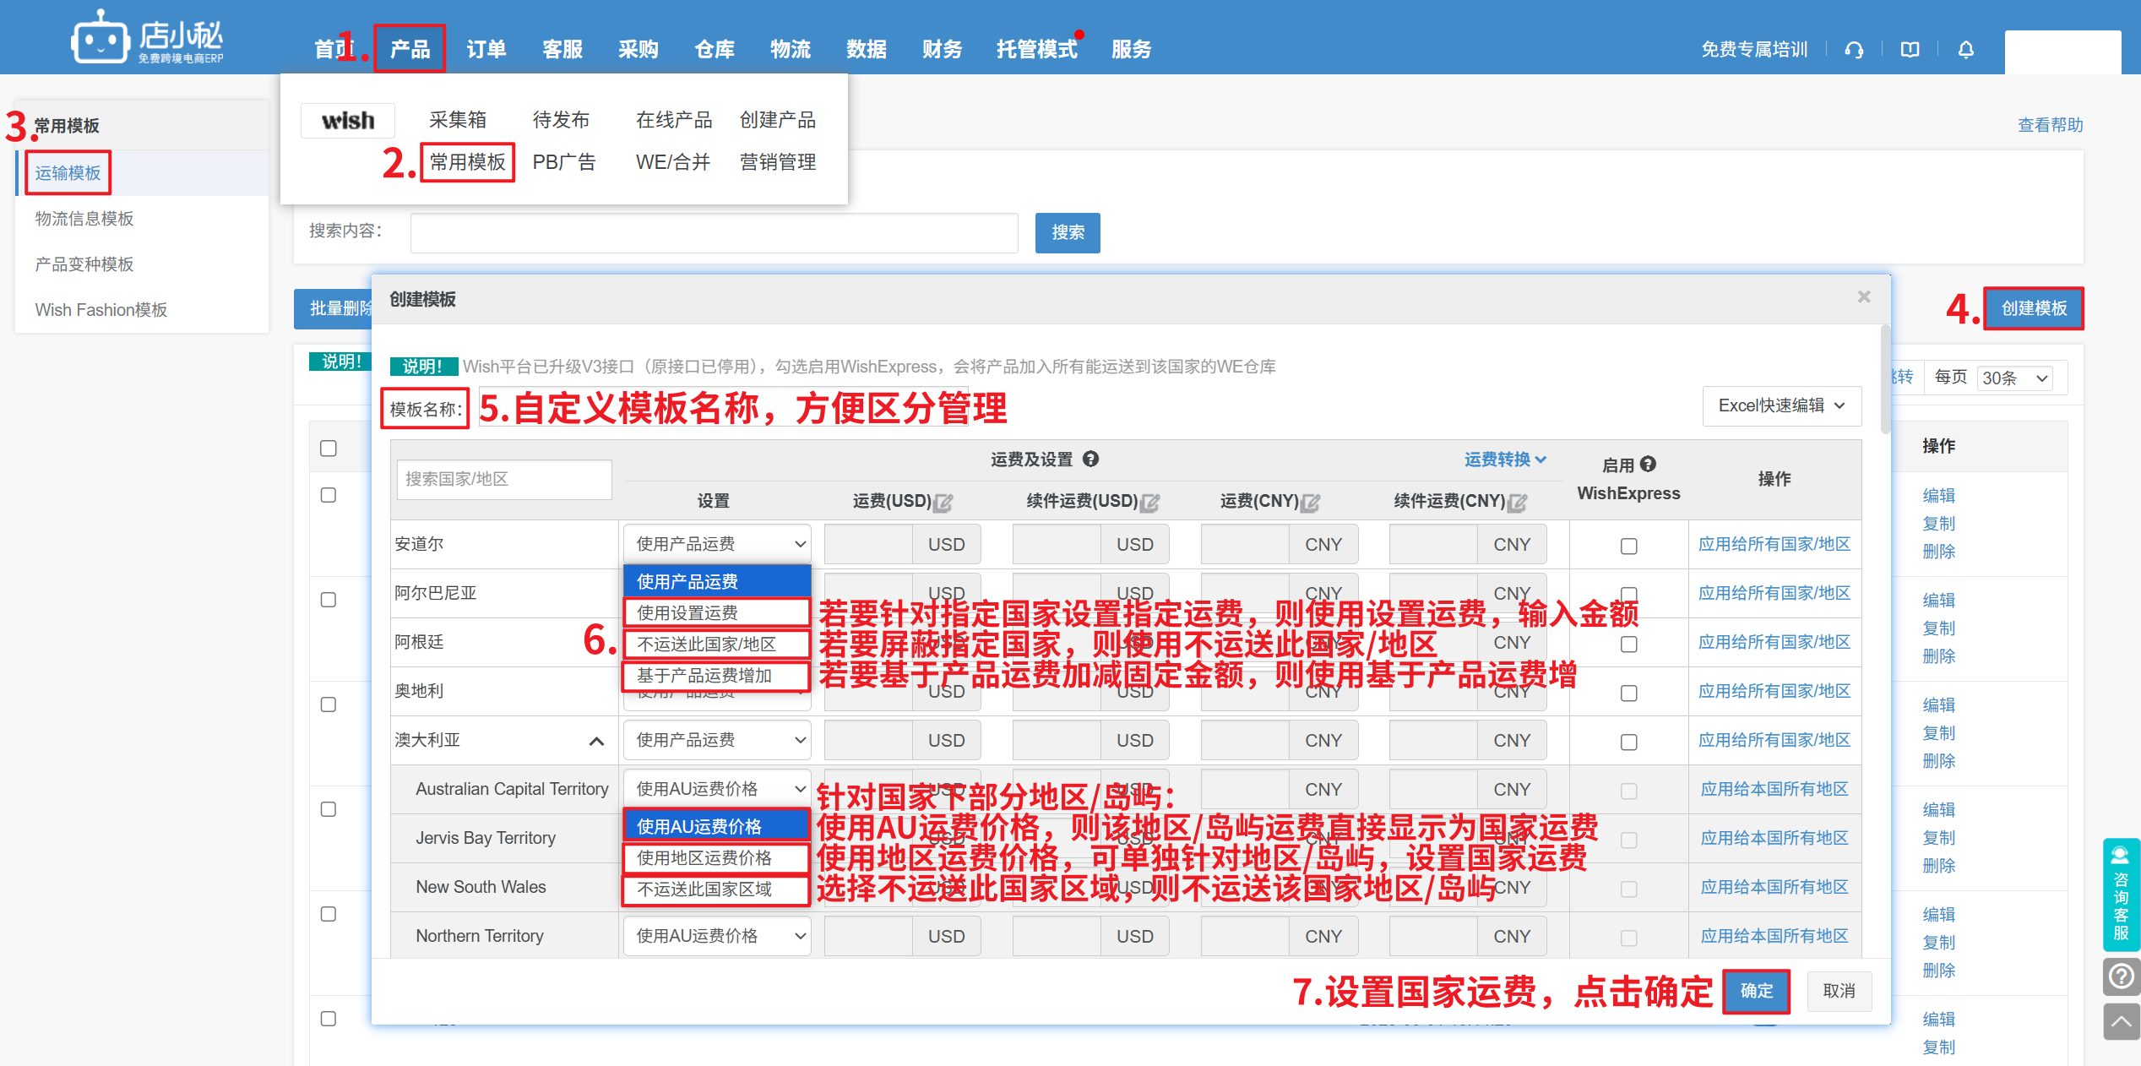Select 物流信息模板 in the sidebar

(x=84, y=219)
